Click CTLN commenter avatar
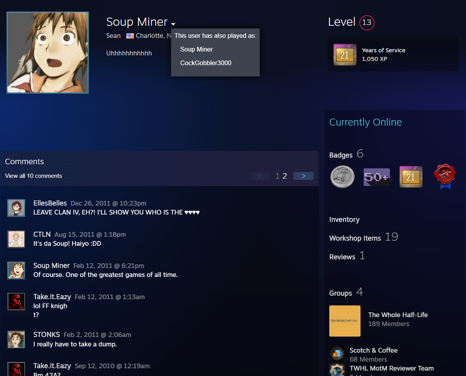Viewport: 466px width, 376px height. (16, 239)
